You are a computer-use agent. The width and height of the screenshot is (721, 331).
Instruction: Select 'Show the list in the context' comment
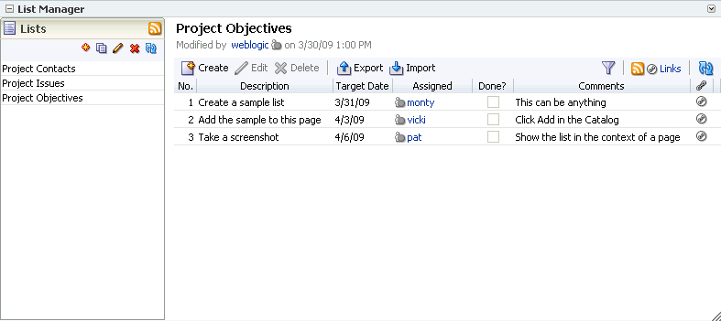pyautogui.click(x=597, y=137)
